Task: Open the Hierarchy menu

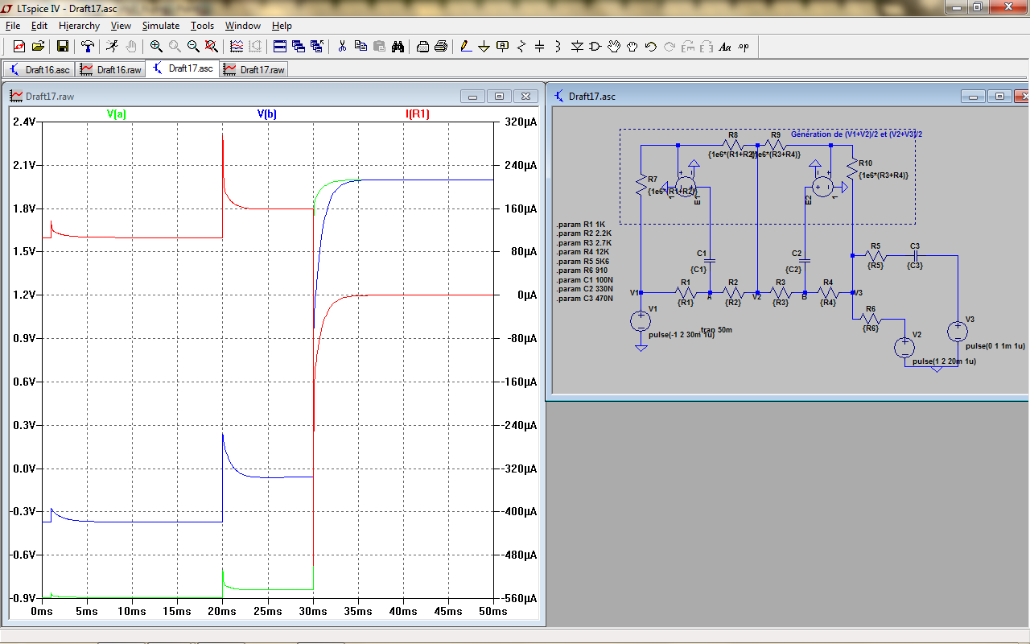Action: [x=79, y=26]
